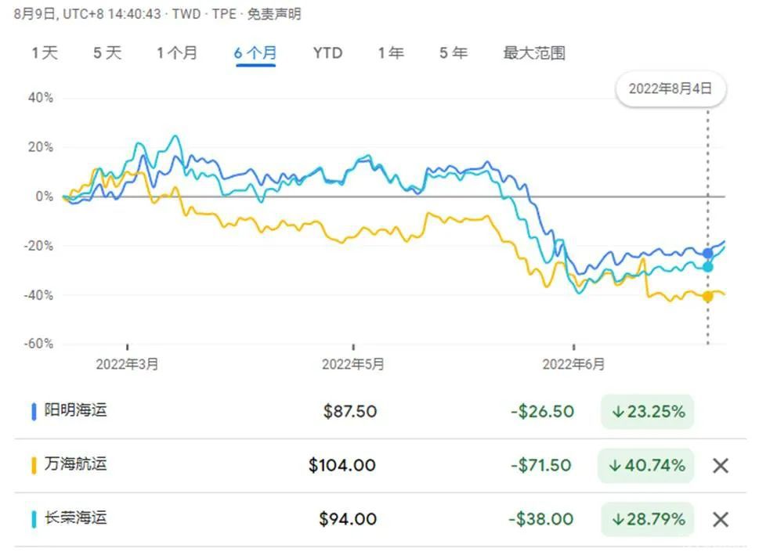Select the 6个月 tab

[x=255, y=53]
